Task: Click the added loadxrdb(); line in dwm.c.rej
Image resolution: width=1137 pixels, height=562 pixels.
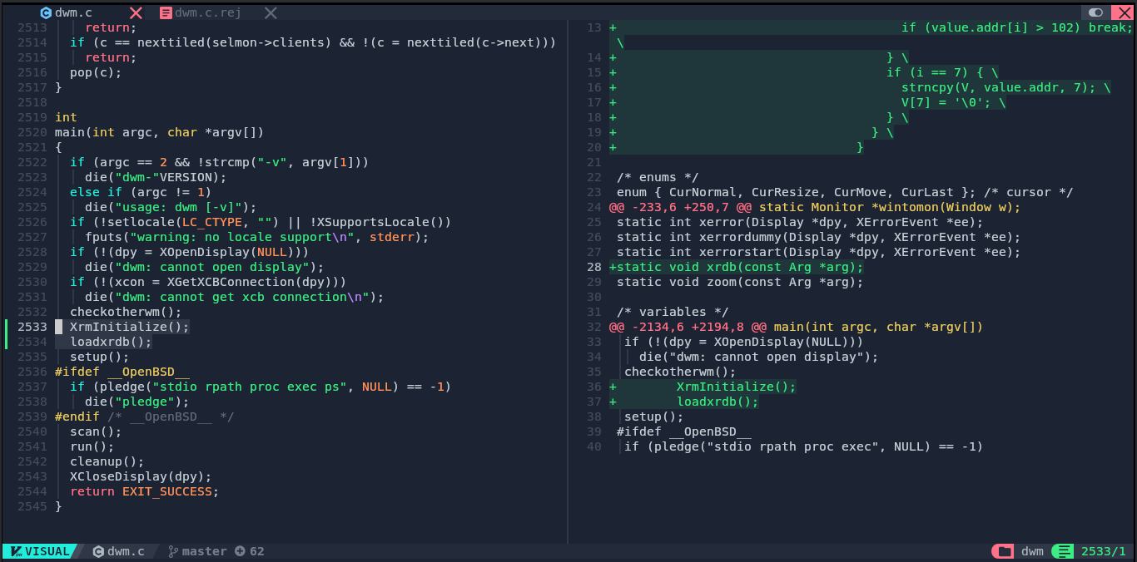Action: tap(717, 402)
